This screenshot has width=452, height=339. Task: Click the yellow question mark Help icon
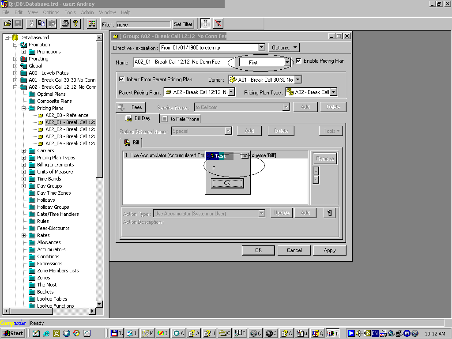coord(75,24)
